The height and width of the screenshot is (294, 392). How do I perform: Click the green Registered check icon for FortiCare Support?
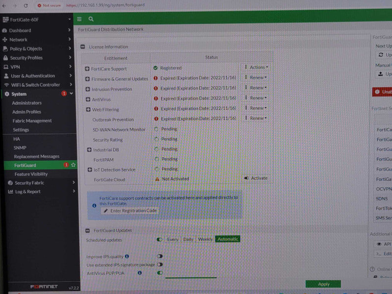click(x=155, y=68)
